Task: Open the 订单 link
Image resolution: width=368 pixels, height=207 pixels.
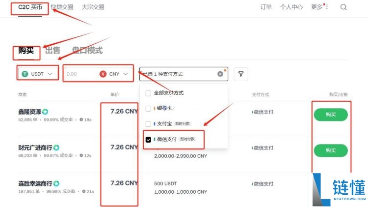Action: click(266, 7)
